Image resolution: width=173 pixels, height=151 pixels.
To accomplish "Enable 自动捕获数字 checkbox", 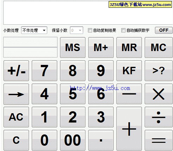I will [123, 30].
